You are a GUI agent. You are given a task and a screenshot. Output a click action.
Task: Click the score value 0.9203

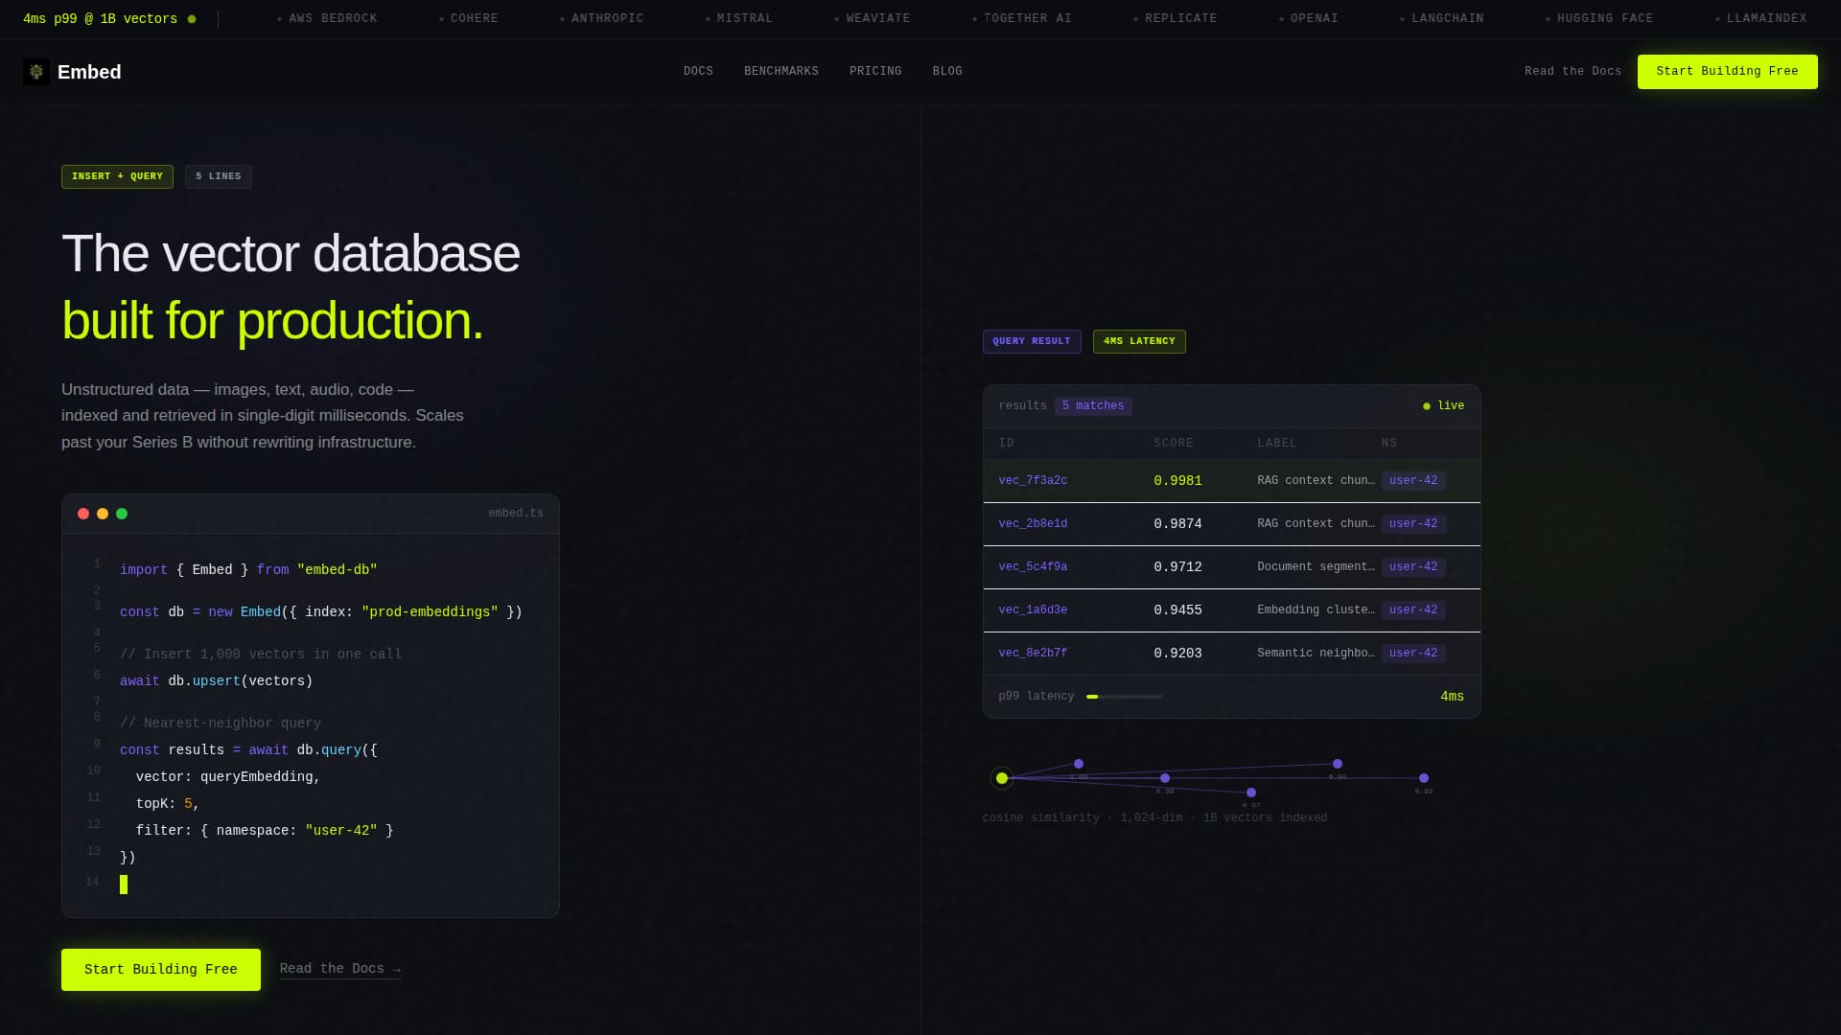[1177, 654]
